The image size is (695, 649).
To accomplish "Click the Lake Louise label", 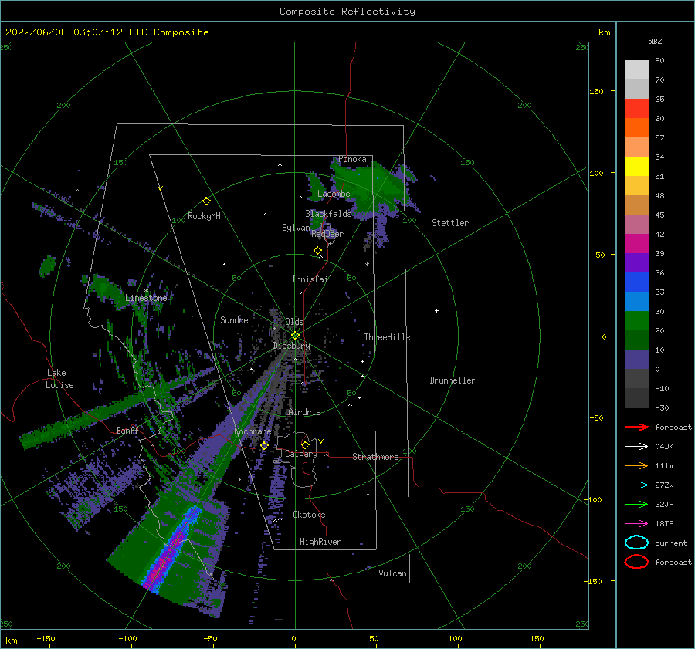I will (x=59, y=379).
